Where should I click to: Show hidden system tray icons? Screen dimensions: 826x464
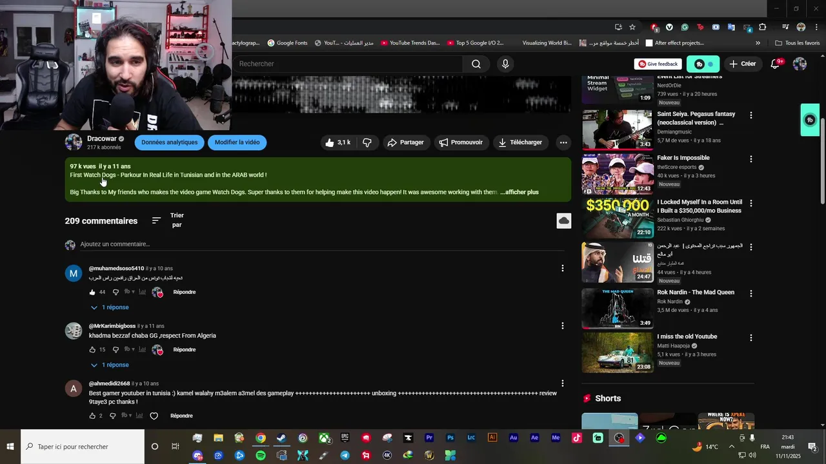click(x=731, y=447)
